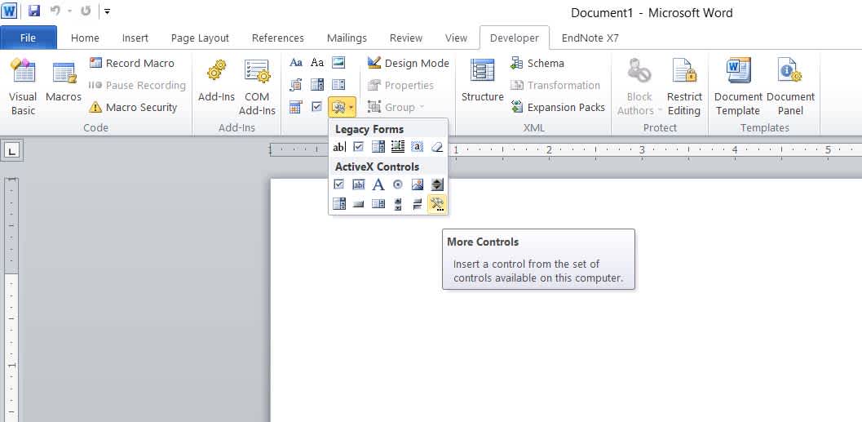Insert ActiveX Image control

coord(418,184)
